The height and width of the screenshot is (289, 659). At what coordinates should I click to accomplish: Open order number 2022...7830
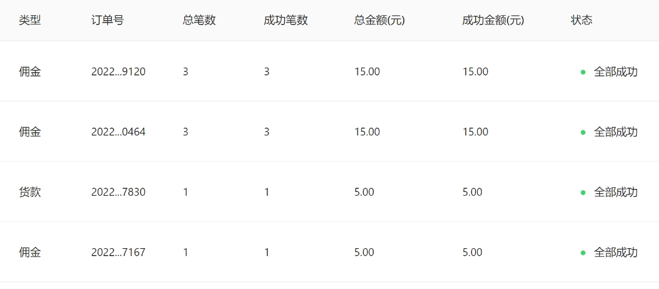pyautogui.click(x=118, y=192)
